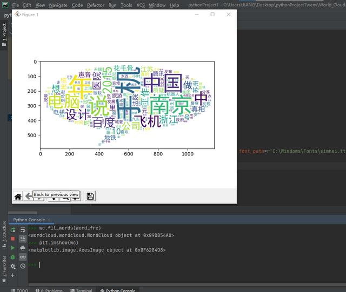The image size is (346, 292).
Task: Click the pythonProject1 title path
Action: click(x=267, y=5)
